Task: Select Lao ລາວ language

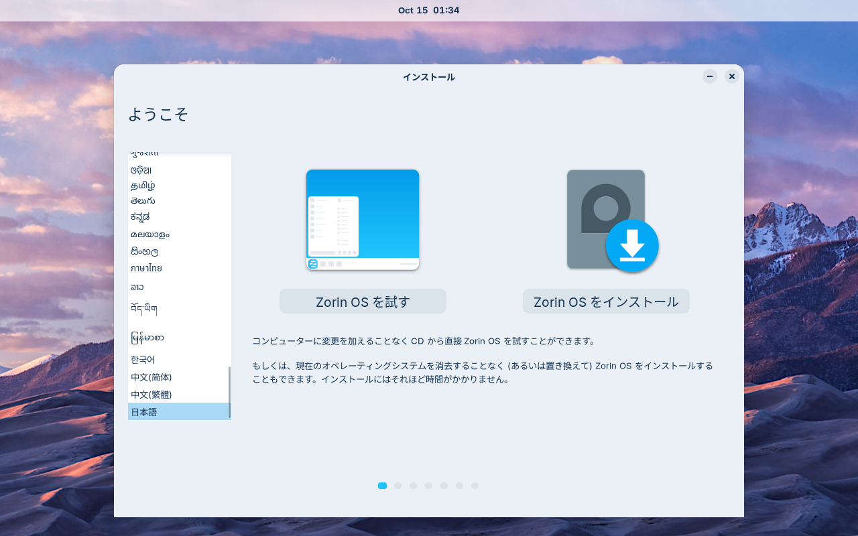Action: tap(178, 287)
